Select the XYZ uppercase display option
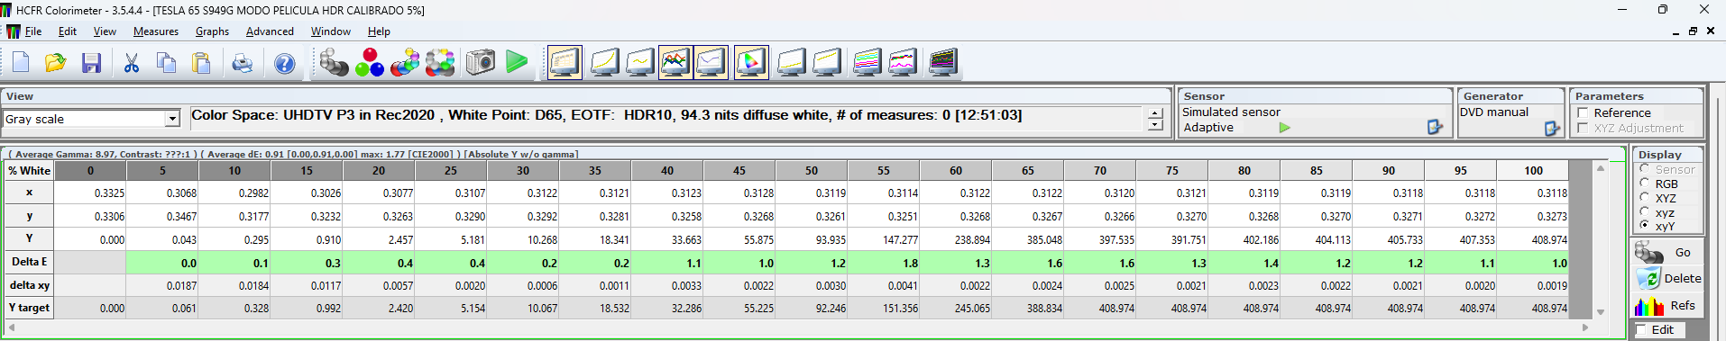The image size is (1726, 341). (1644, 198)
